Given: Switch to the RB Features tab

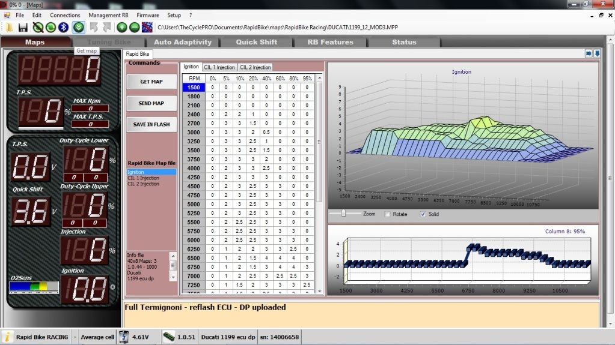Looking at the screenshot, I should pos(330,42).
